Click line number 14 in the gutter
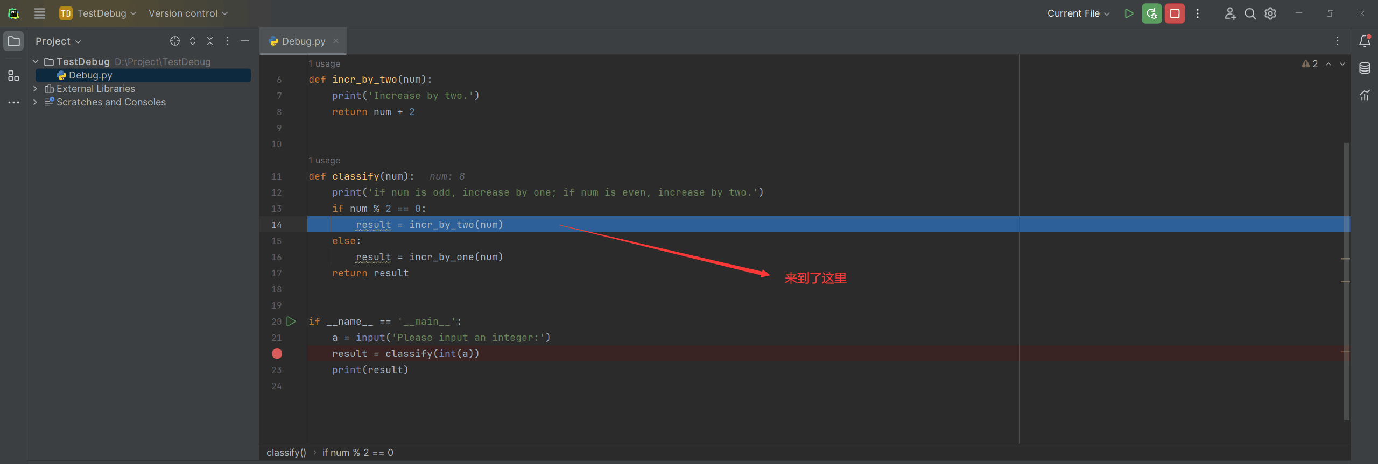This screenshot has width=1378, height=464. (276, 225)
